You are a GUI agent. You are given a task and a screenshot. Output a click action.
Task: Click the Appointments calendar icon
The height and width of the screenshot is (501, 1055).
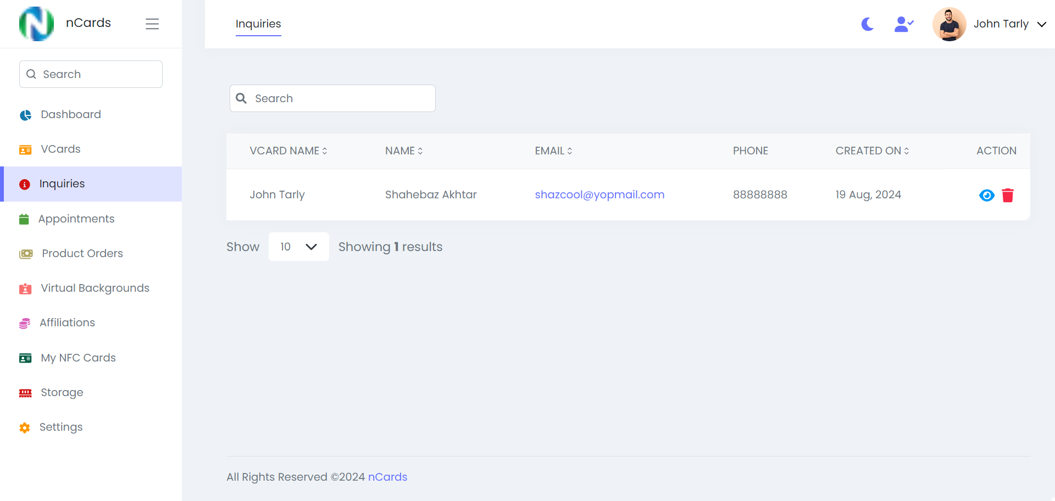tap(24, 219)
